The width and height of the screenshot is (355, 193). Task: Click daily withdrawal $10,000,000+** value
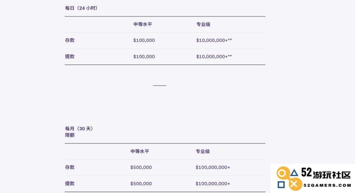(x=214, y=57)
